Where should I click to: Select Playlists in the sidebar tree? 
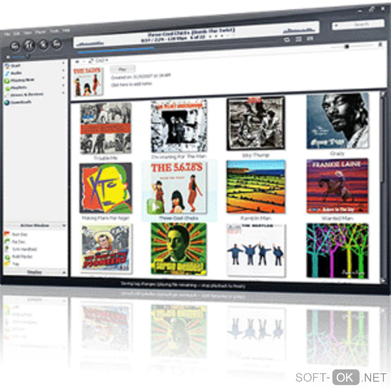(19, 88)
